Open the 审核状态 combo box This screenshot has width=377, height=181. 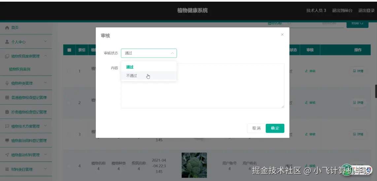click(149, 53)
